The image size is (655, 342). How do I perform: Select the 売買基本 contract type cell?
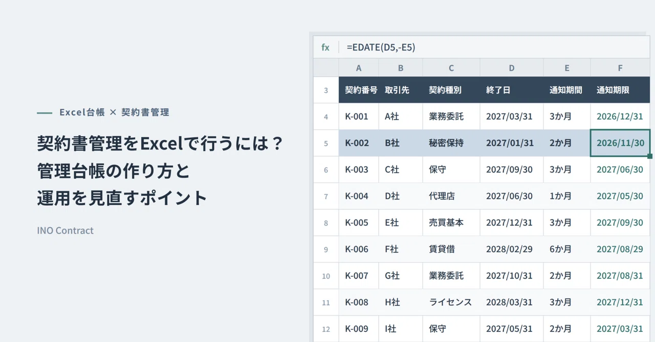(451, 223)
